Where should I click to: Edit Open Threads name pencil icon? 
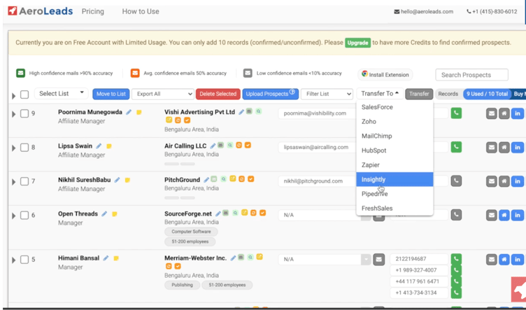point(104,214)
